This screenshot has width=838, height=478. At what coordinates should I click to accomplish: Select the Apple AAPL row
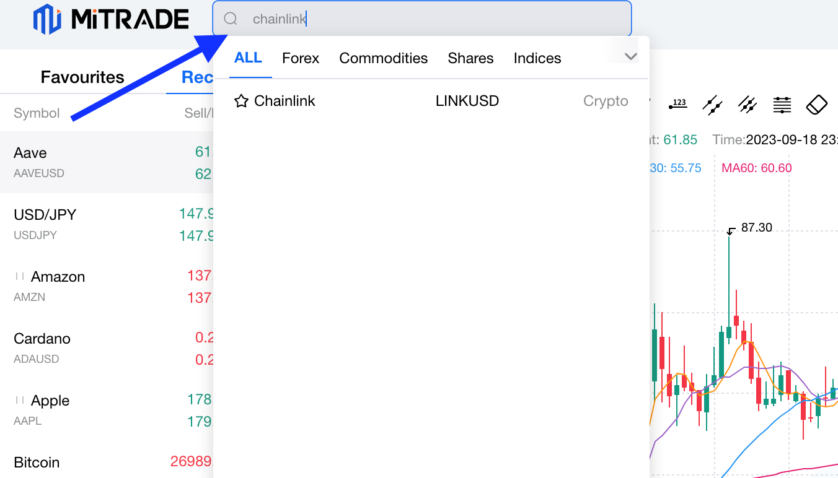pyautogui.click(x=105, y=410)
